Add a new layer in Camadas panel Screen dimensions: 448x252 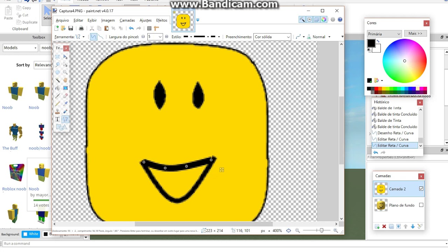(x=377, y=226)
